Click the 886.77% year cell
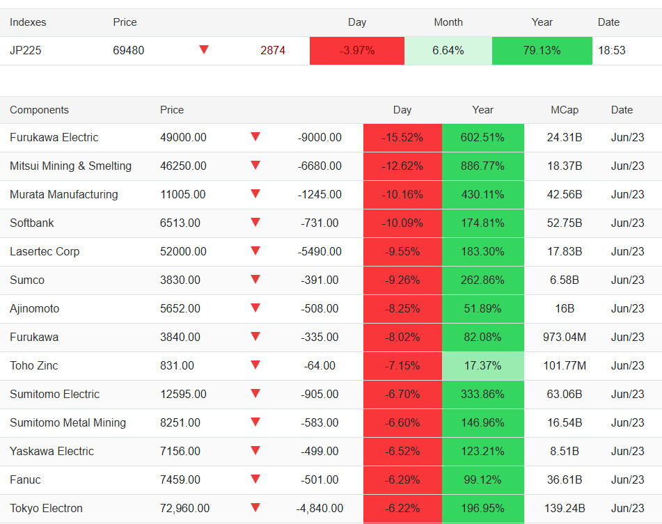Image resolution: width=662 pixels, height=524 pixels. (482, 166)
